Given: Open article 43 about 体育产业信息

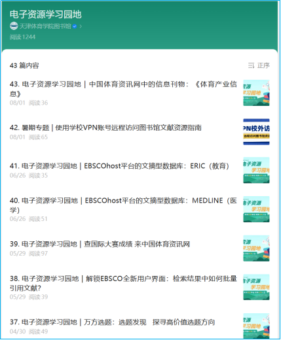Looking at the screenshot, I should [x=123, y=89].
